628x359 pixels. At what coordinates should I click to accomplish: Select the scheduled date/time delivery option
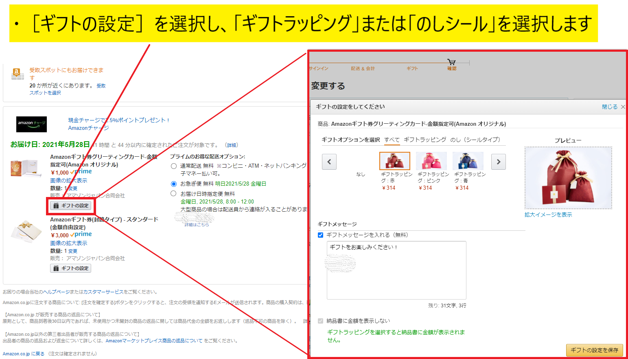point(174,194)
